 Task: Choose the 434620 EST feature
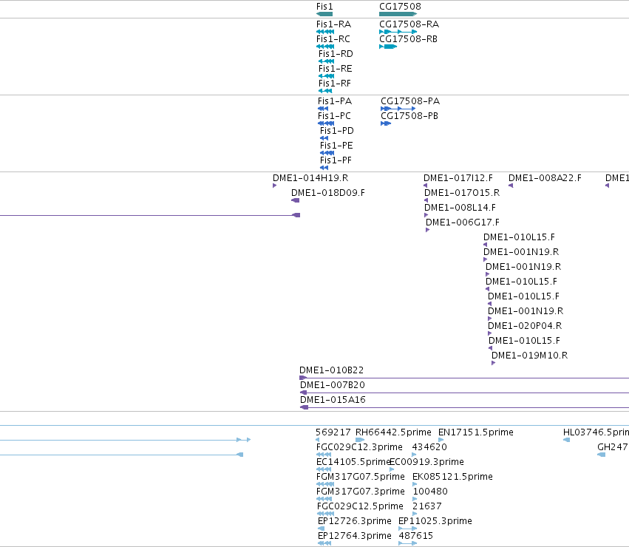[x=415, y=455]
